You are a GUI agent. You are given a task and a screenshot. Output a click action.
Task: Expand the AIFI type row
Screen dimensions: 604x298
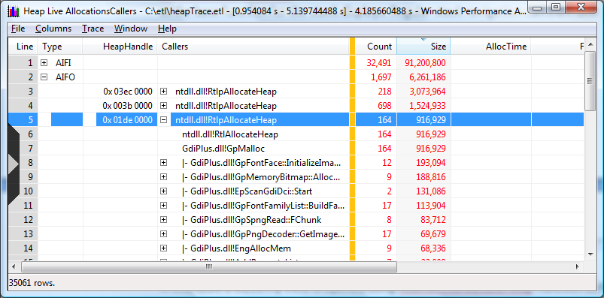44,62
